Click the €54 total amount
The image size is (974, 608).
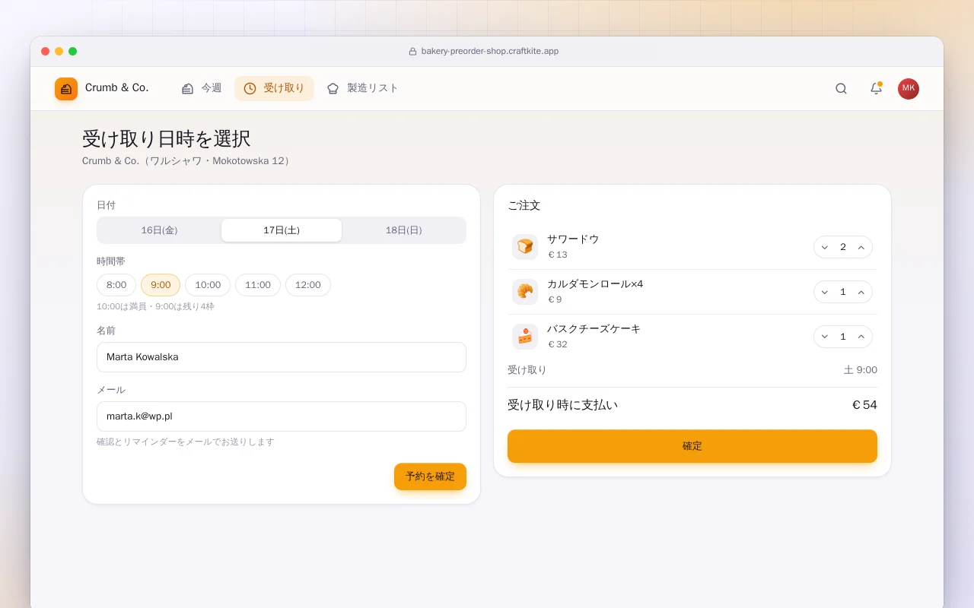[x=864, y=405]
